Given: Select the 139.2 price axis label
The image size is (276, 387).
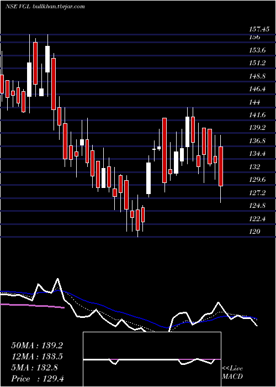Looking at the screenshot, I should (x=258, y=128).
